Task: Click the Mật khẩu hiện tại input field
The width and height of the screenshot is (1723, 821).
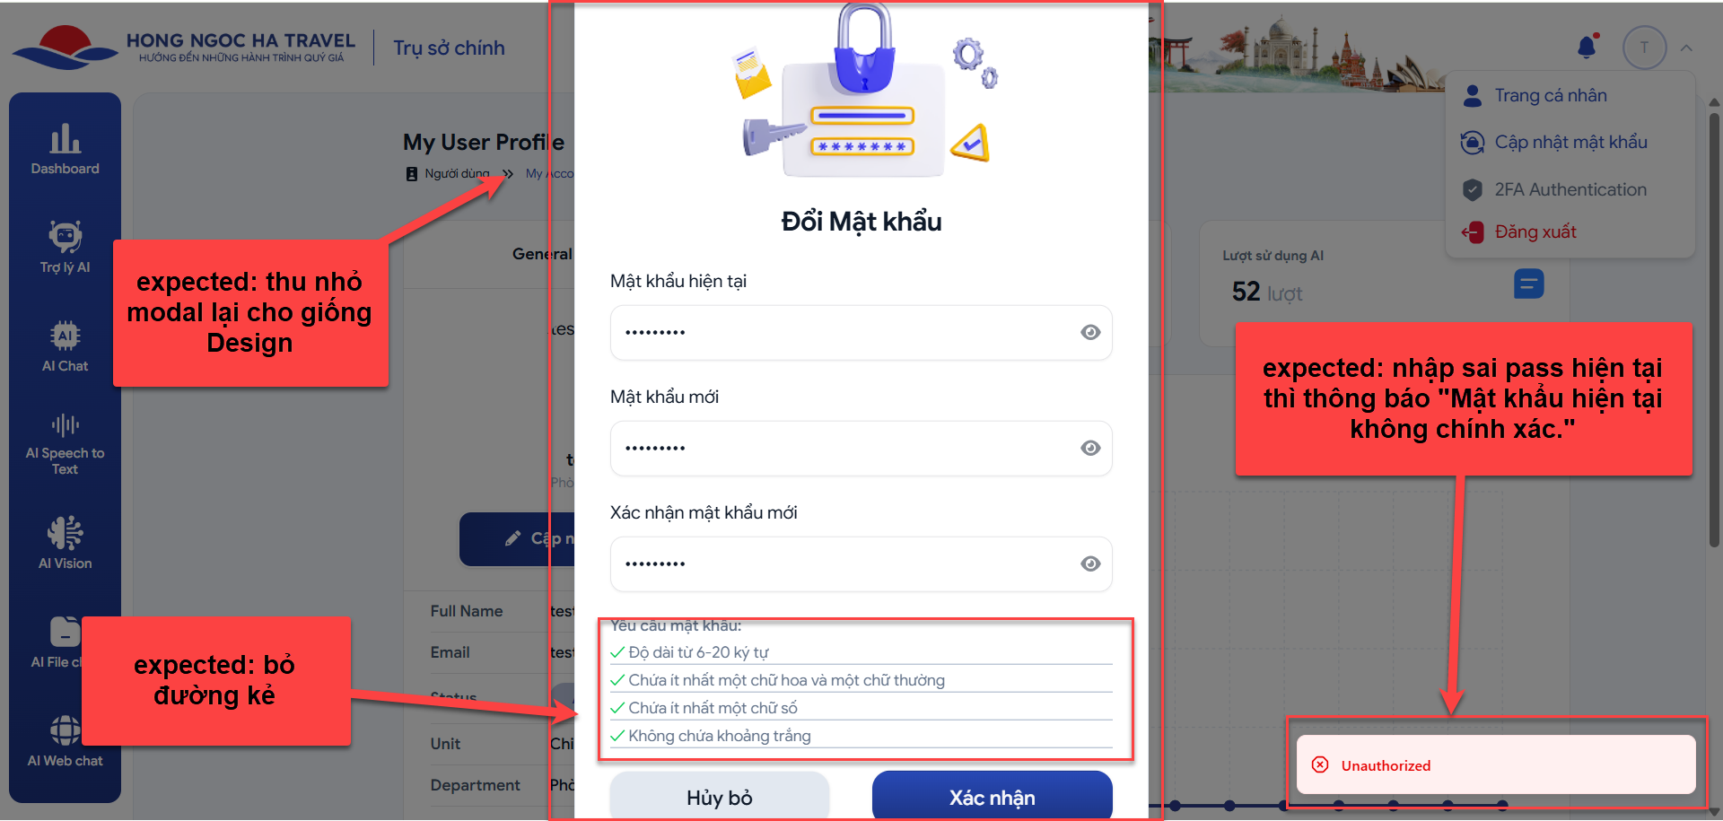Action: pyautogui.click(x=861, y=332)
